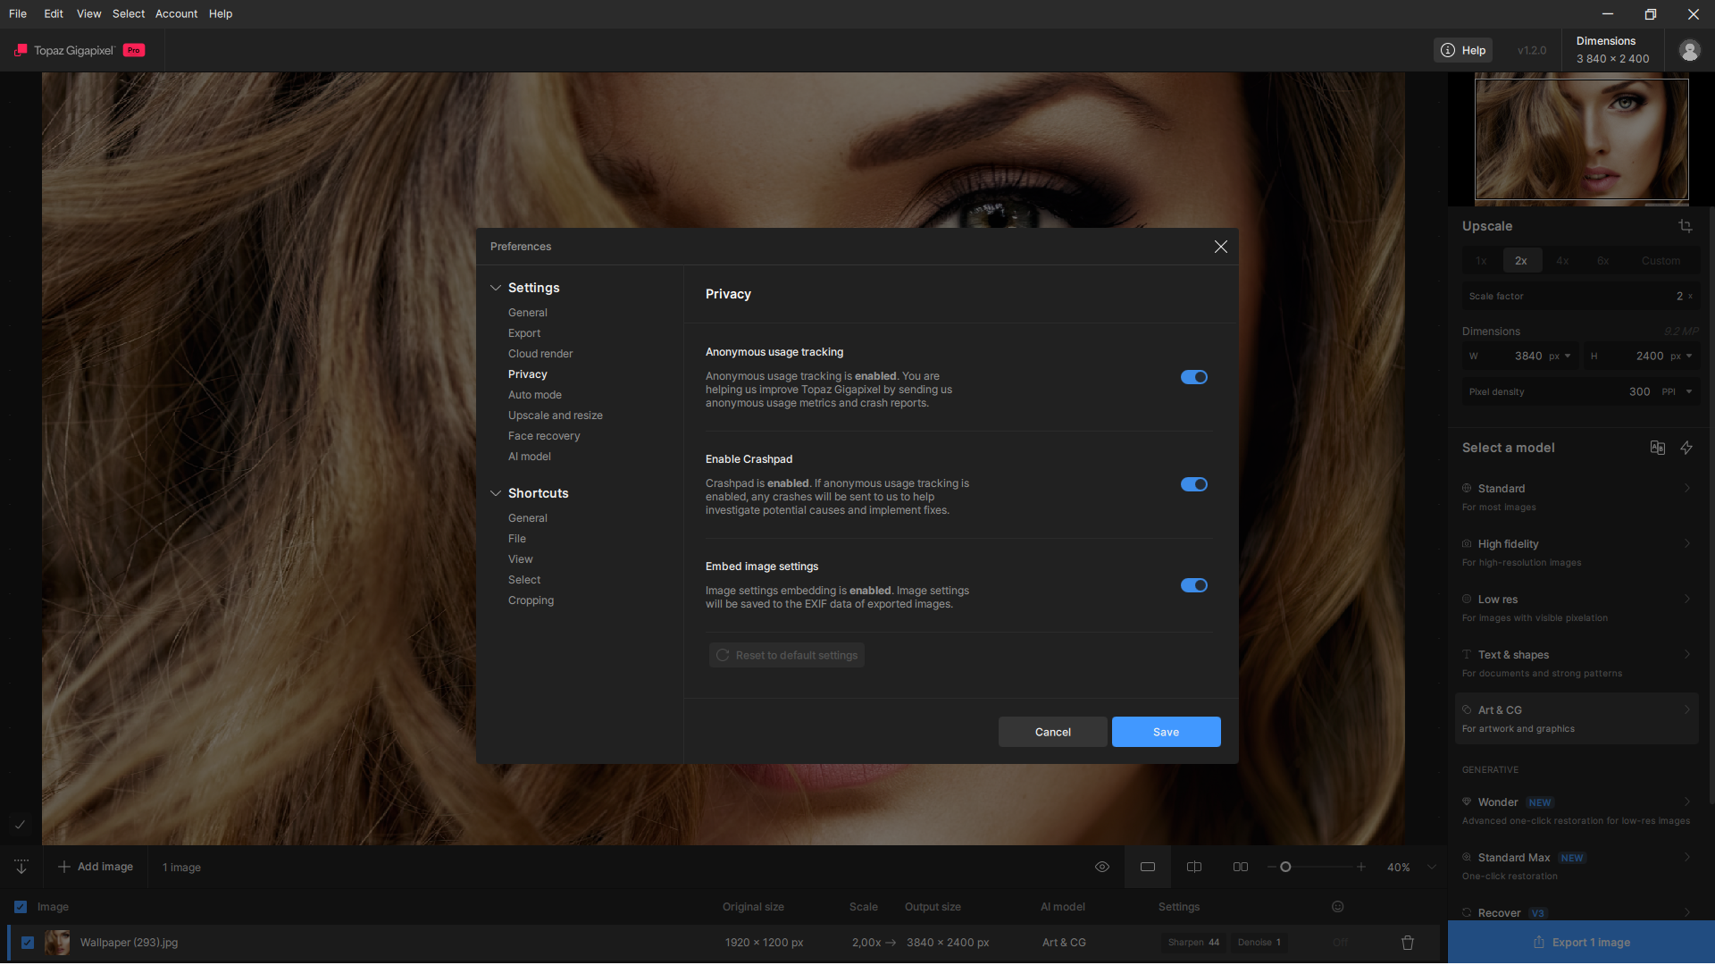This screenshot has height=965, width=1715.
Task: Click the checkmark icon on left edge
Action: [x=20, y=825]
